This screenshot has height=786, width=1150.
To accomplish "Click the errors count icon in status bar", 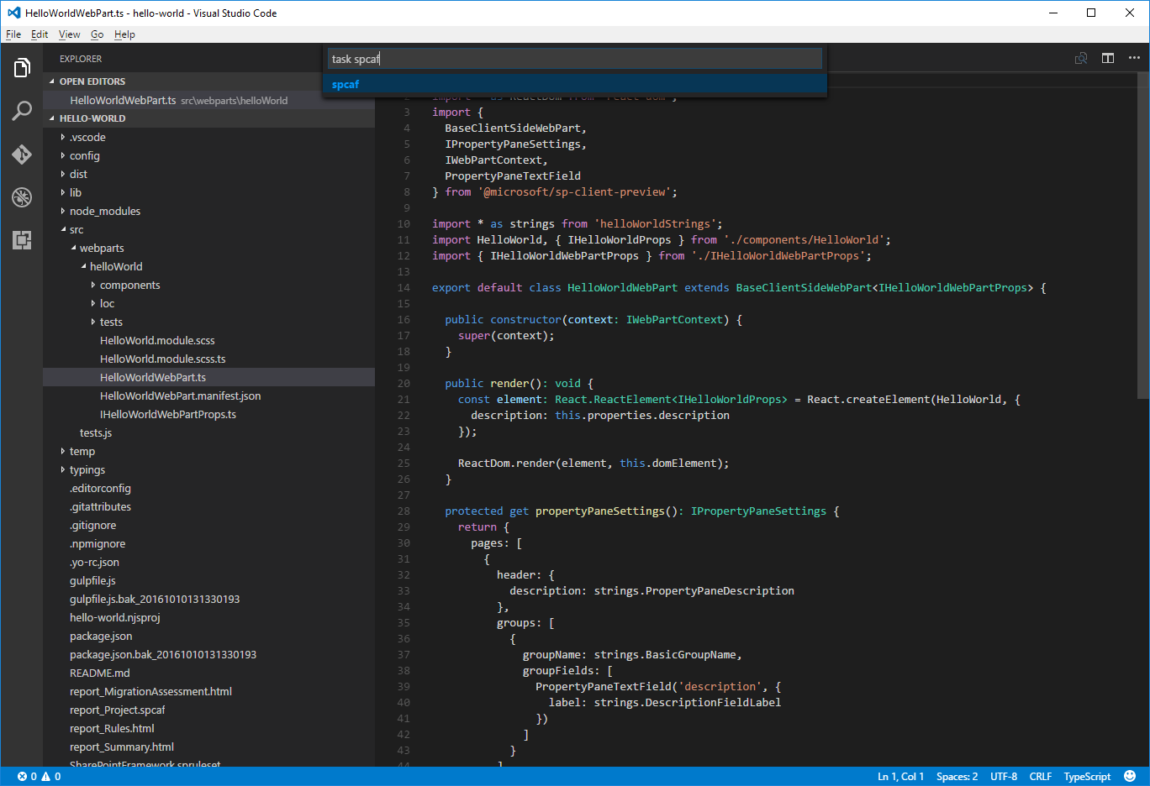I will [x=27, y=777].
